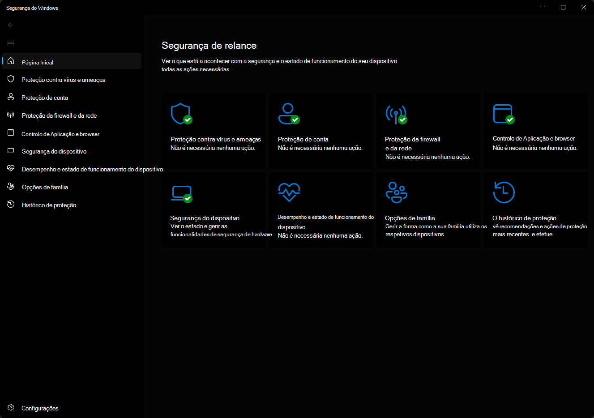Image resolution: width=594 pixels, height=418 pixels.
Task: Open Controlo de Aplicação e browser sidebar item
Action: (72, 133)
